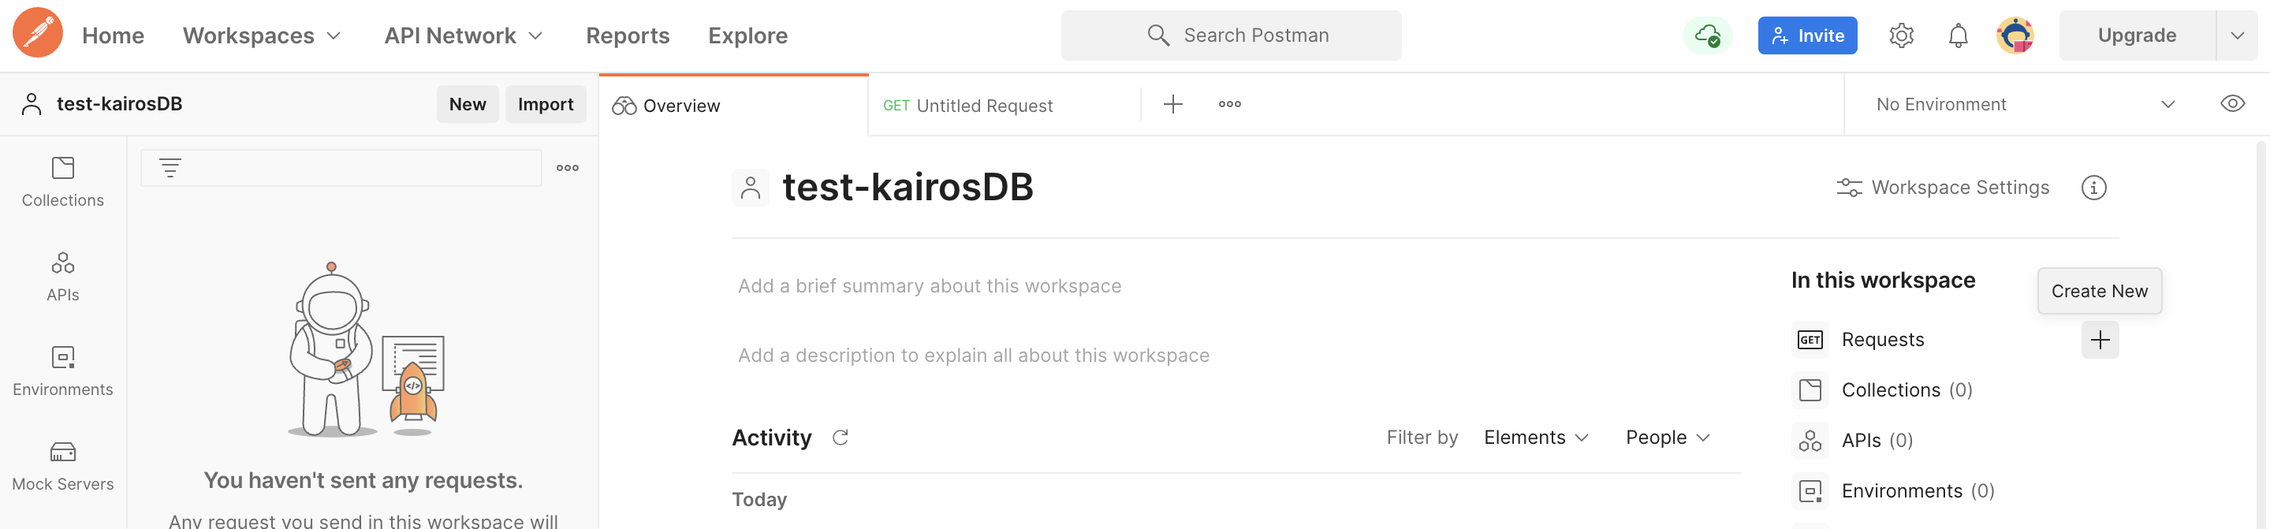Viewport: 2270px width, 529px height.
Task: Open Mock Servers in the sidebar
Action: (62, 465)
